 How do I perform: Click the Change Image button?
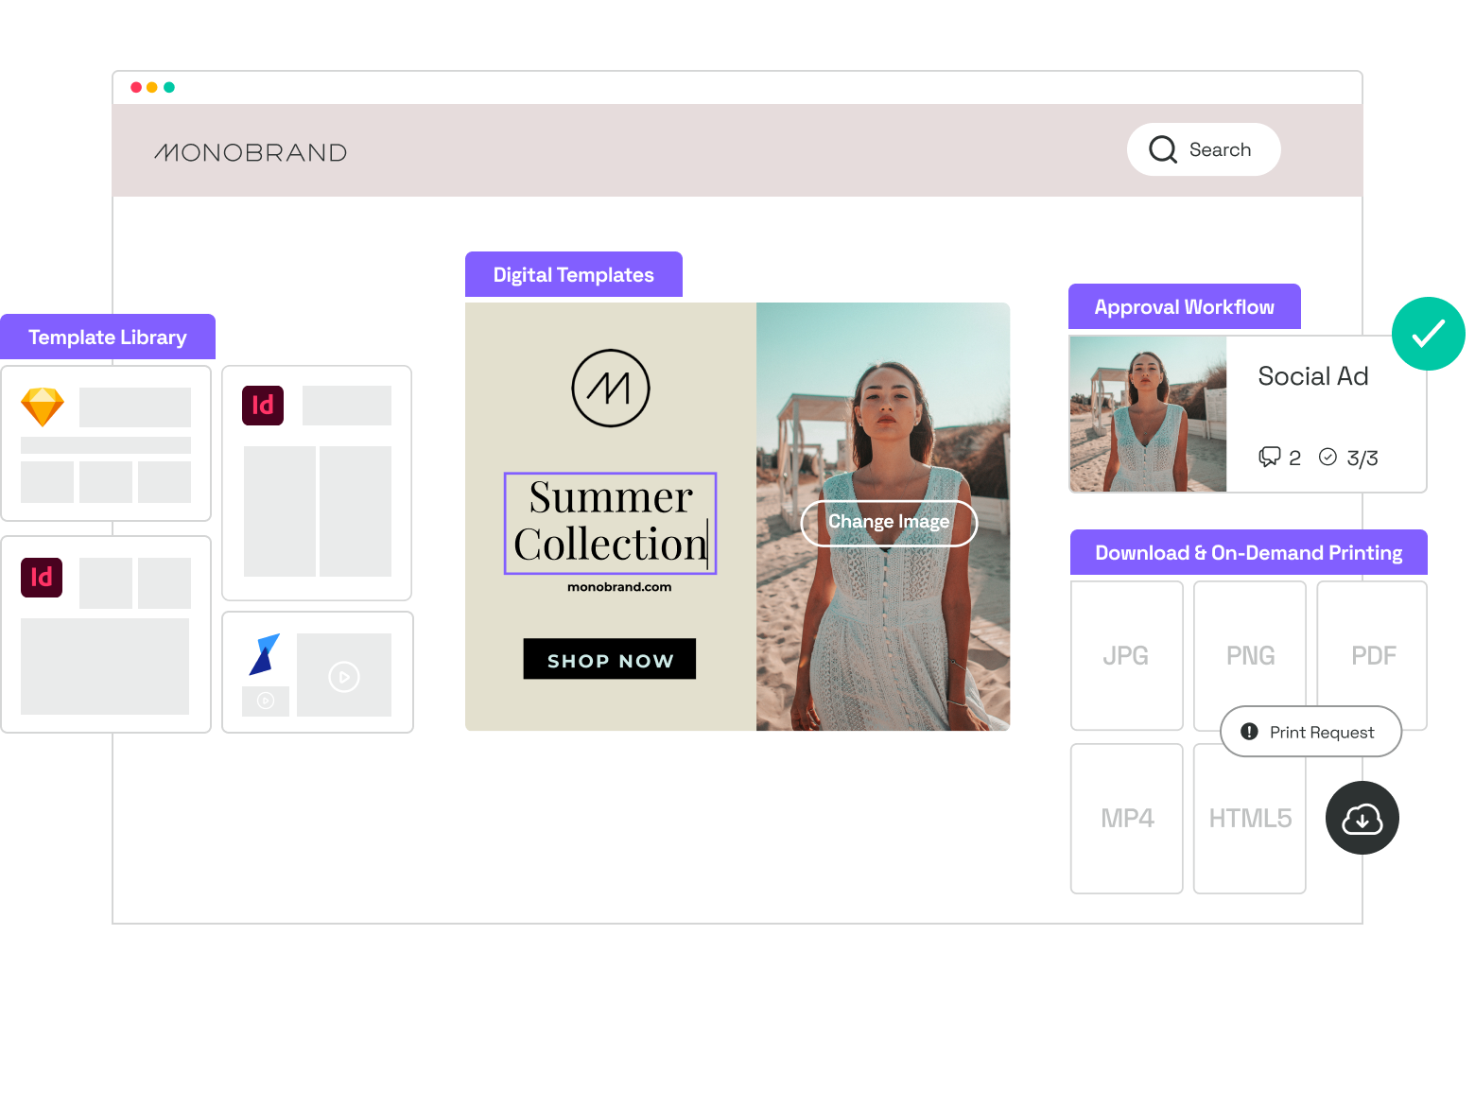point(889,523)
